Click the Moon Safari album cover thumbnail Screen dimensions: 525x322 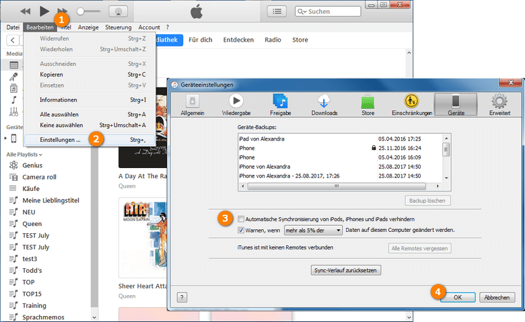tap(143, 237)
